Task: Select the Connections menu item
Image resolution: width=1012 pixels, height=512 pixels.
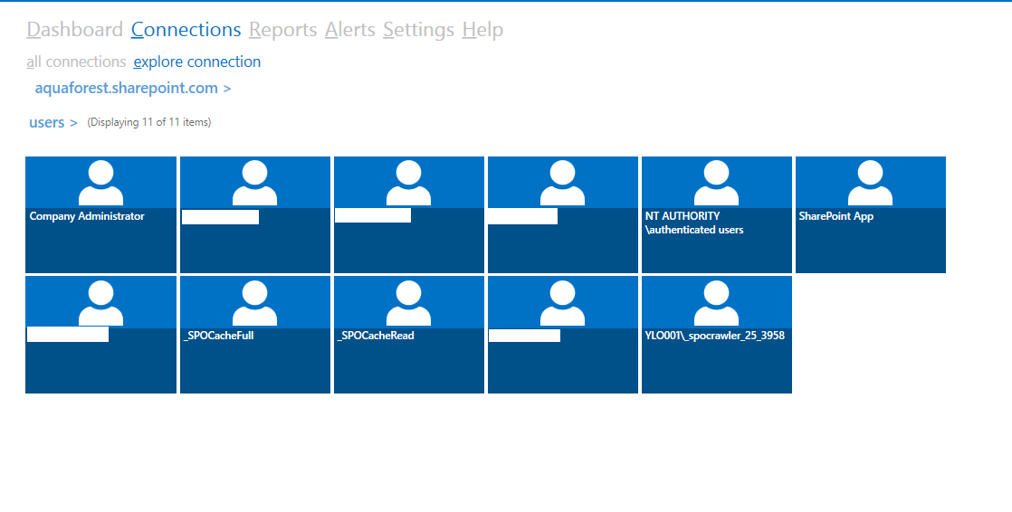Action: 186,30
